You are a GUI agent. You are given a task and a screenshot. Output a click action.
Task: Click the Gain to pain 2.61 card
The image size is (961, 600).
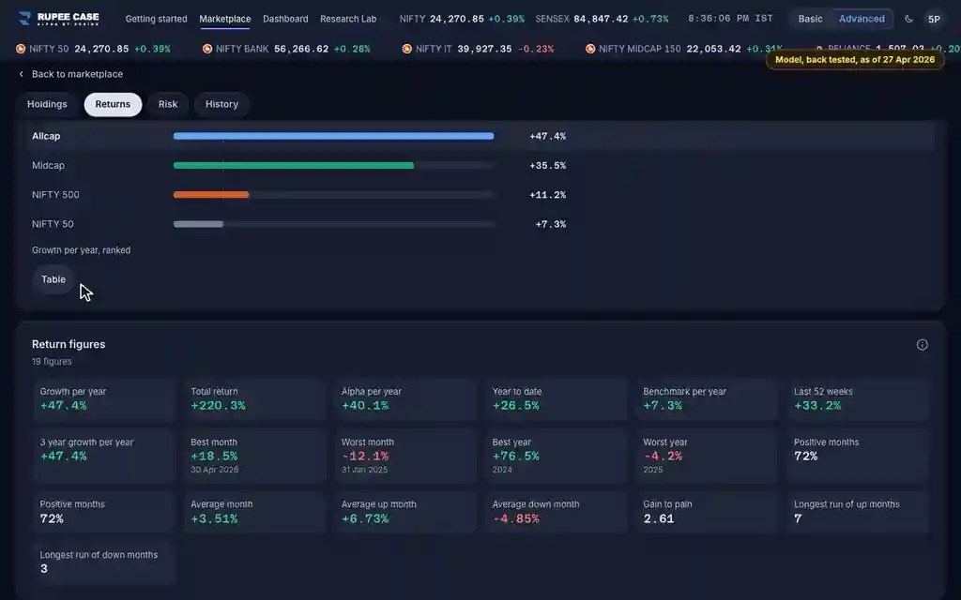707,513
